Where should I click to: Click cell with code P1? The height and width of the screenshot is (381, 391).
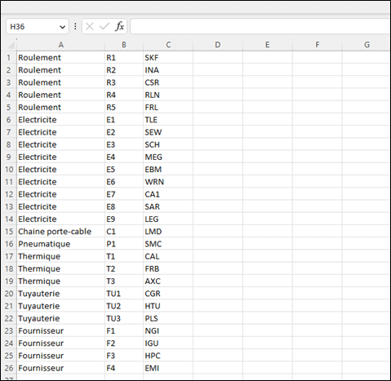coord(124,244)
